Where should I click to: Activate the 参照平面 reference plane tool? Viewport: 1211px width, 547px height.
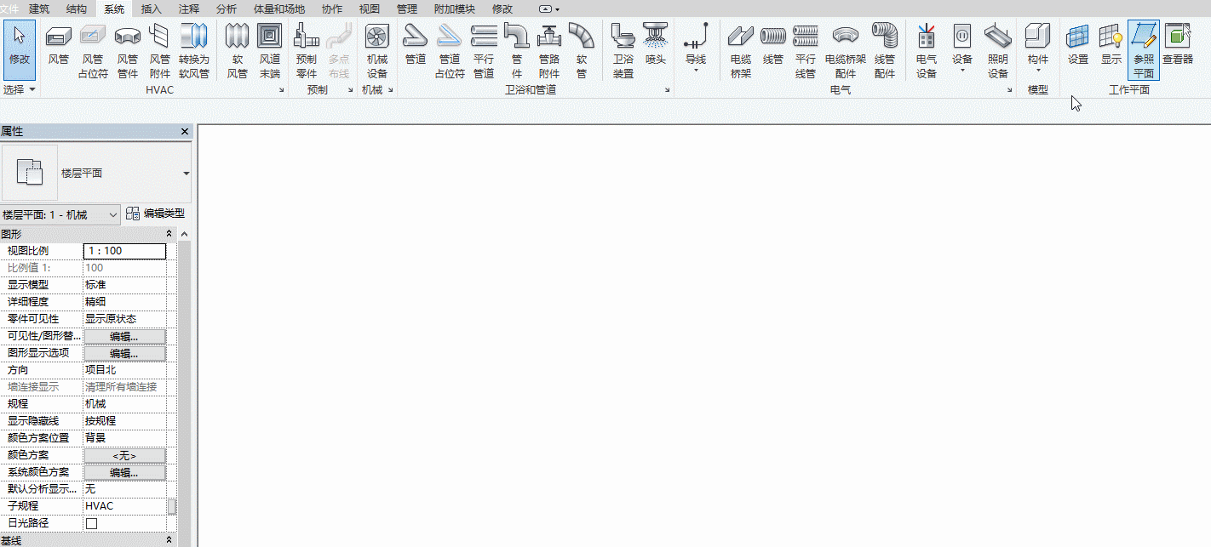pos(1144,49)
